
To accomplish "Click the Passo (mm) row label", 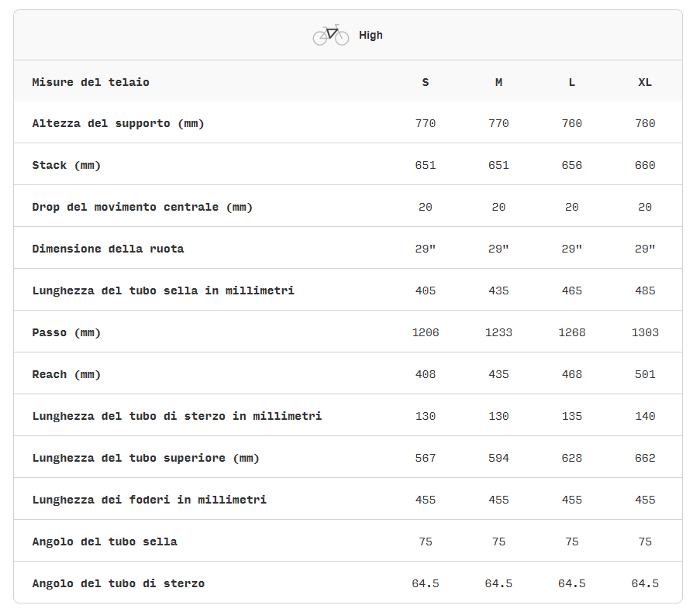I will tap(67, 332).
